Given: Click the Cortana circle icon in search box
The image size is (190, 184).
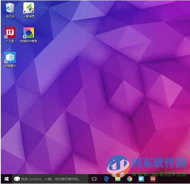Looking at the screenshot, I should (17, 179).
